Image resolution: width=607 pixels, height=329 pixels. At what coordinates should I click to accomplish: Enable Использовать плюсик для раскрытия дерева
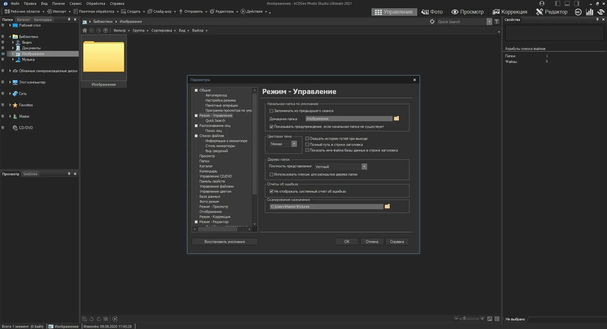[x=271, y=174]
